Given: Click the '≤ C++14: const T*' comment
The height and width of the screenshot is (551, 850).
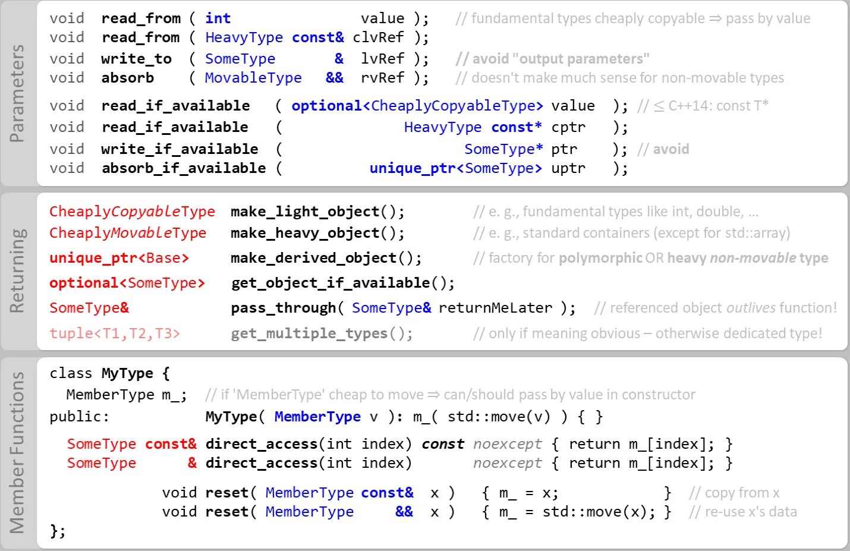Looking at the screenshot, I should tap(703, 106).
